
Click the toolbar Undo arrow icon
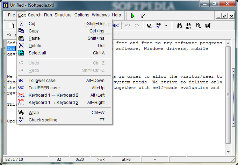128,25
